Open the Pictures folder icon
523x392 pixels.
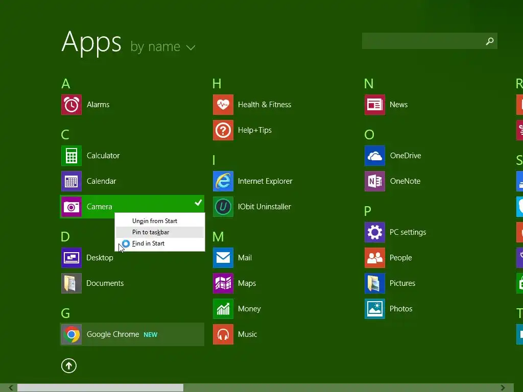375,283
